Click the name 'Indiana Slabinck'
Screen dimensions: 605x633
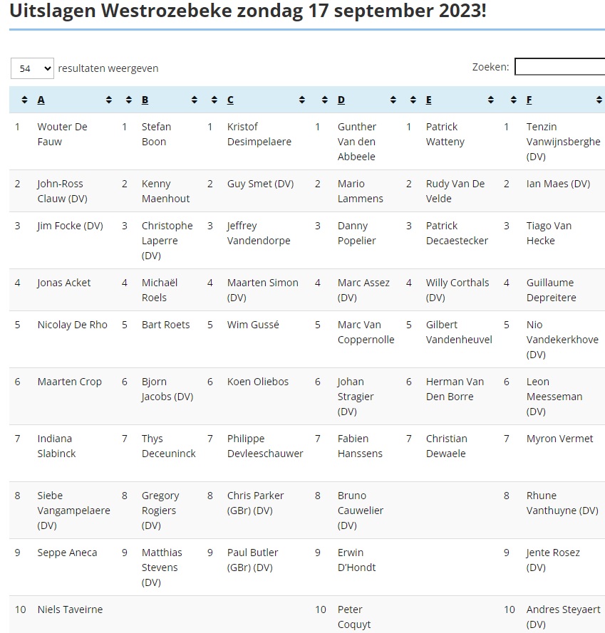coord(56,446)
